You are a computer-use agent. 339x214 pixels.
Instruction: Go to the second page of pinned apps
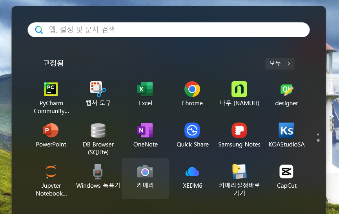click(318, 140)
